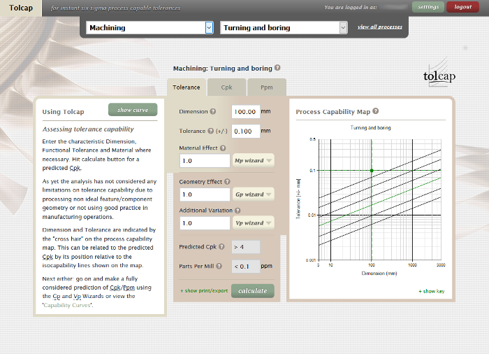Image resolution: width=489 pixels, height=354 pixels.
Task: Click the green crosshair point on capability map
Action: (372, 171)
